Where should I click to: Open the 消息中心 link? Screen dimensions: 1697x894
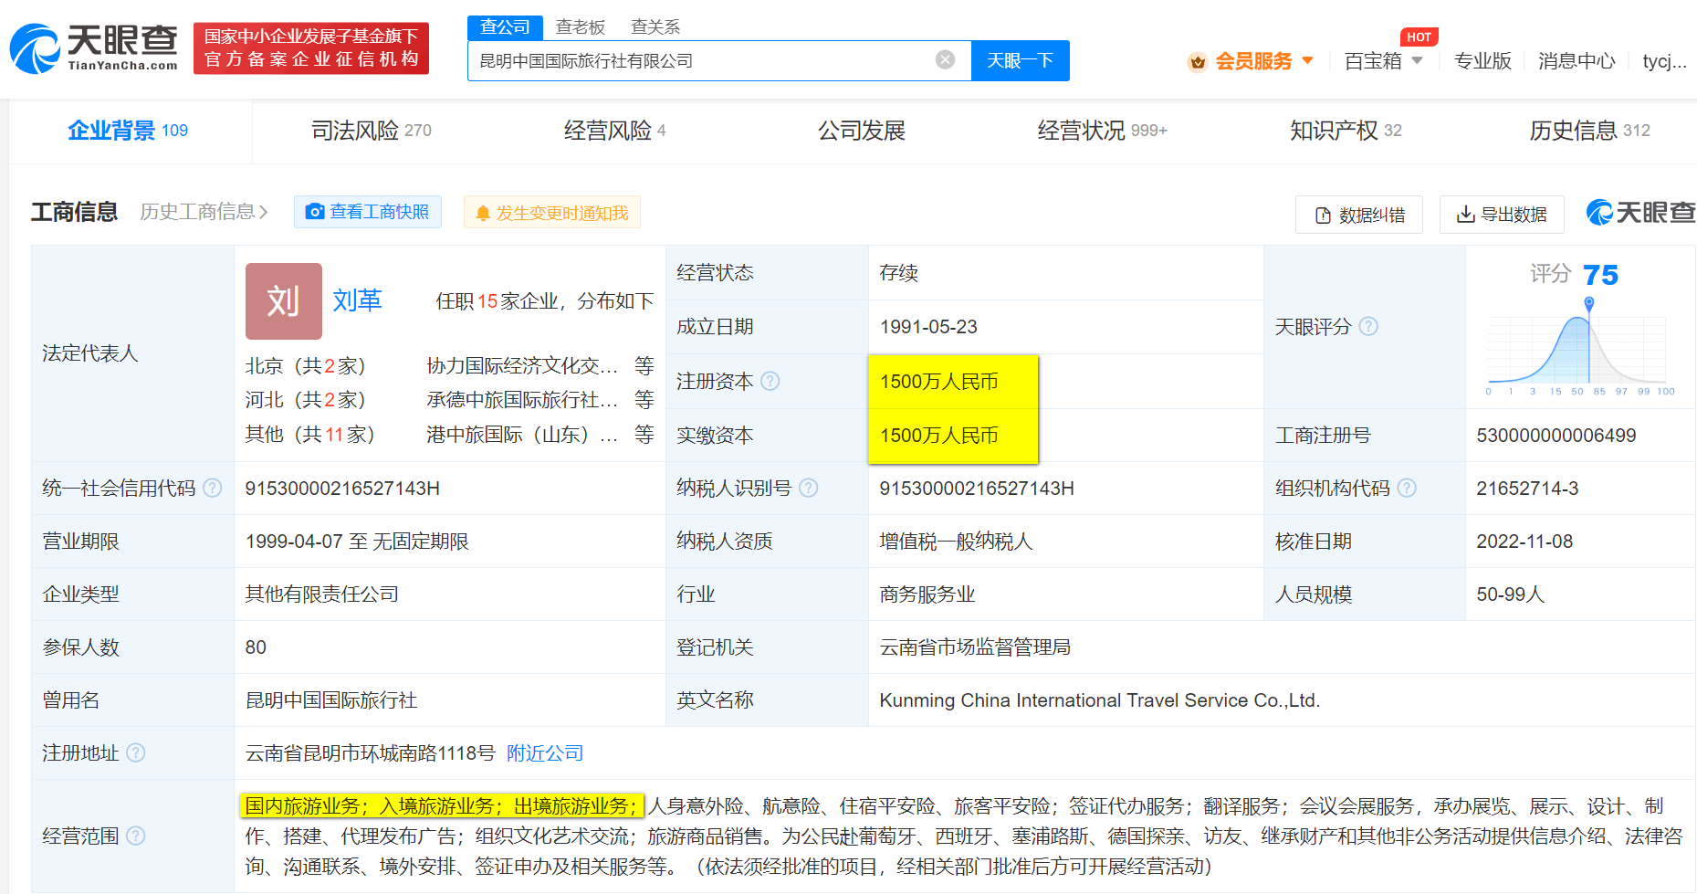[1577, 61]
